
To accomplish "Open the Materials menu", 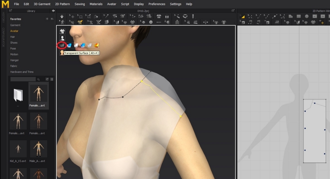I will pyautogui.click(x=96, y=4).
